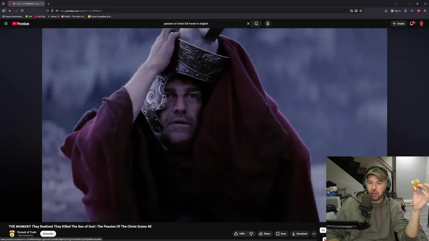Like the video with 189K likes
The height and width of the screenshot is (241, 429).
(x=239, y=234)
